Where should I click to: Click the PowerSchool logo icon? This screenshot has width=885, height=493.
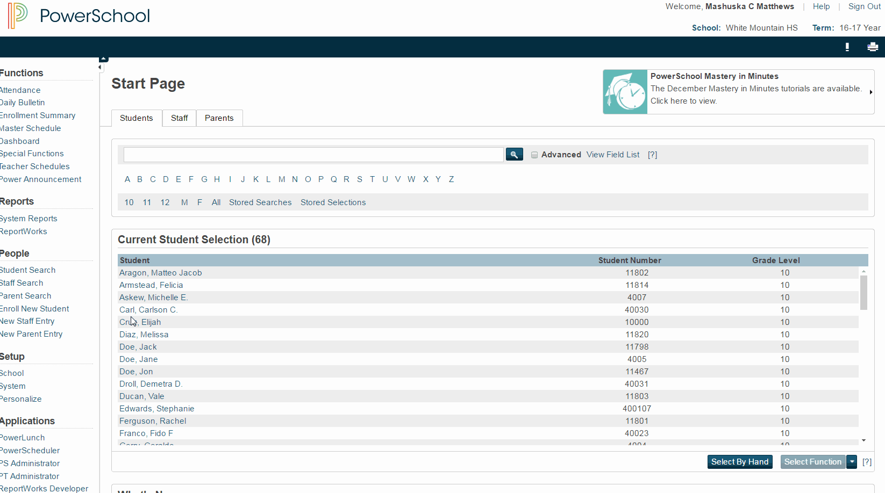pos(18,16)
